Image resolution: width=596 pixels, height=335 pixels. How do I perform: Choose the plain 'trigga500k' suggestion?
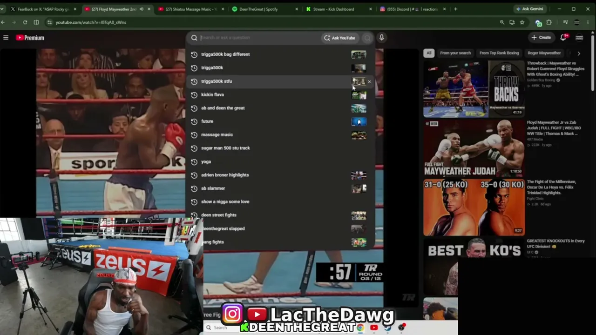280,68
